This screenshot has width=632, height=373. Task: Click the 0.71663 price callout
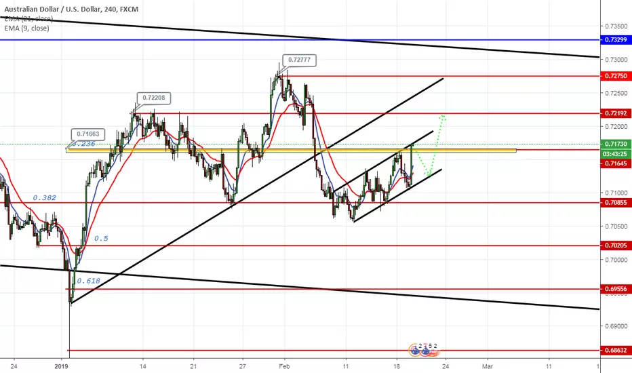[88, 134]
